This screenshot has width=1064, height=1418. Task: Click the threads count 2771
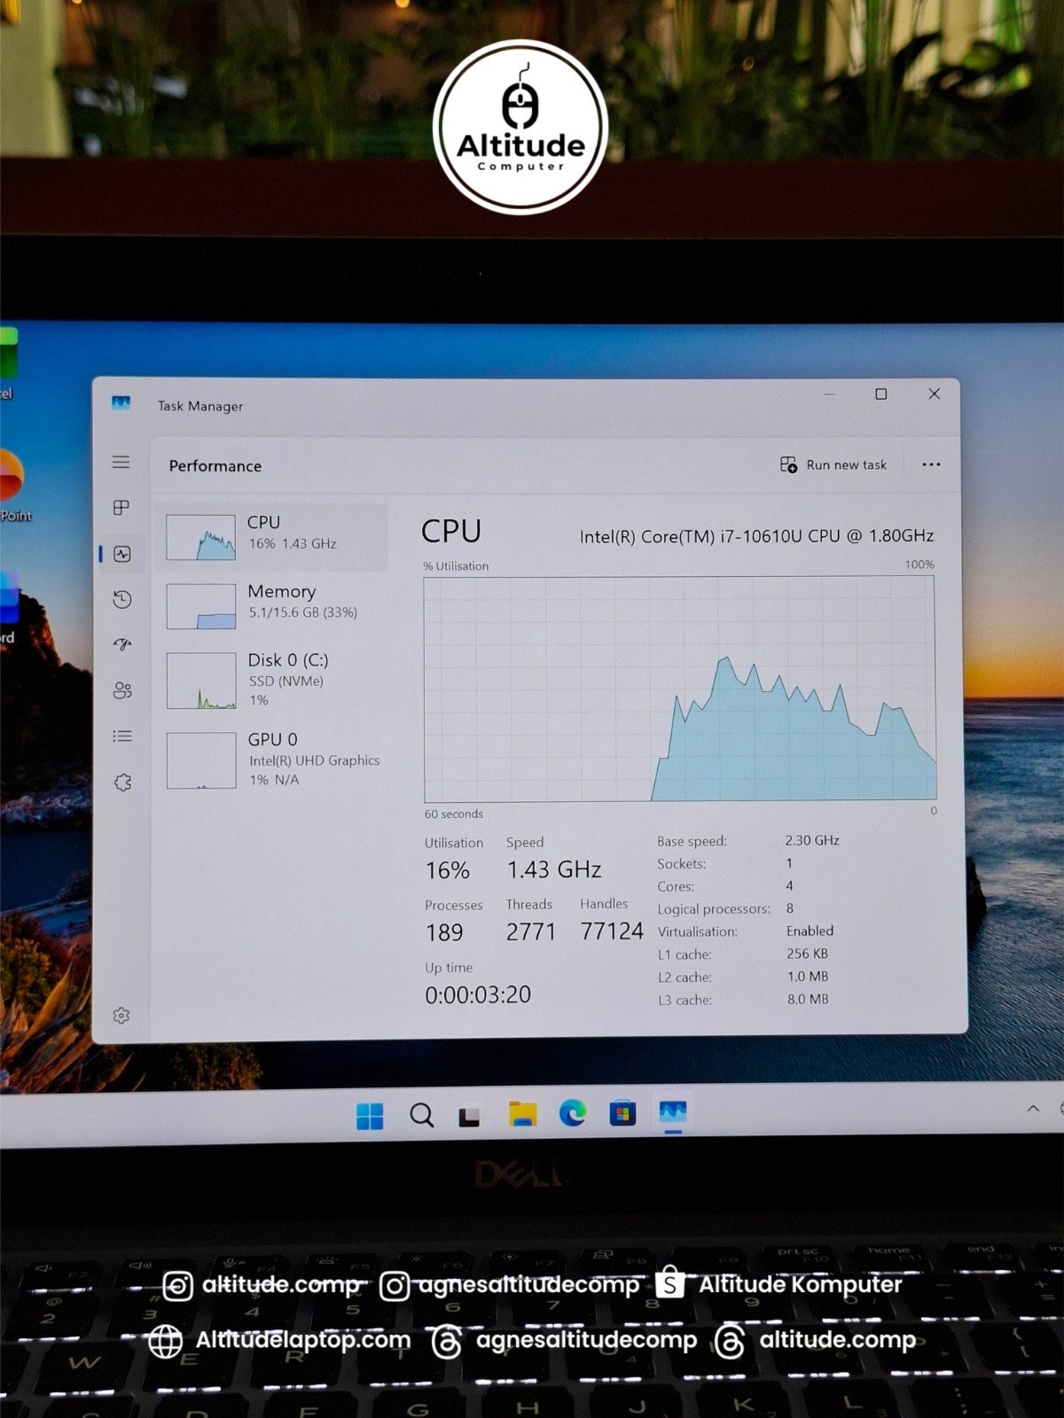[531, 931]
